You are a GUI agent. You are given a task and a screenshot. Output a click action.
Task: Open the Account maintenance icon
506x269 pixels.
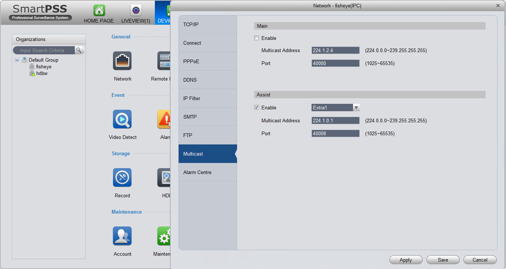pos(122,236)
